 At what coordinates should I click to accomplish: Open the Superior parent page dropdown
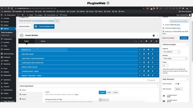171,52
